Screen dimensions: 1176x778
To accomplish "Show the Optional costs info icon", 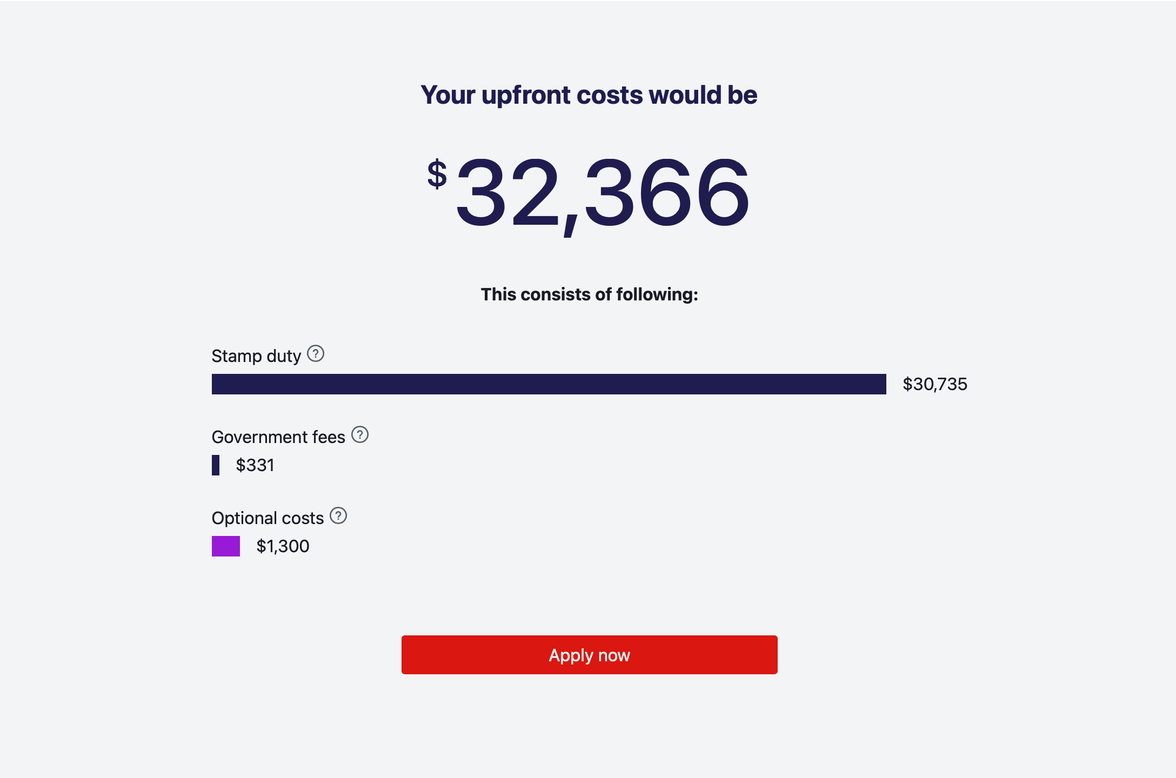I will [x=338, y=515].
